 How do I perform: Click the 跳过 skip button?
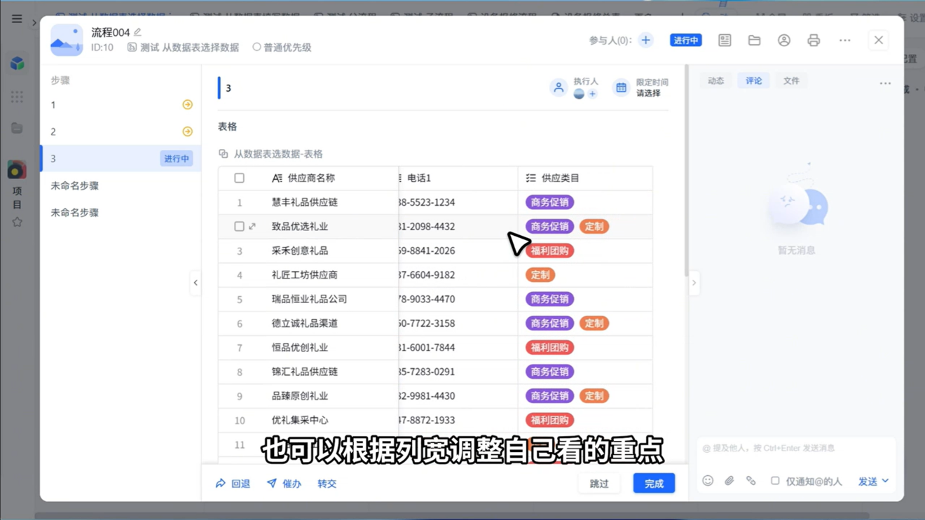(x=599, y=484)
